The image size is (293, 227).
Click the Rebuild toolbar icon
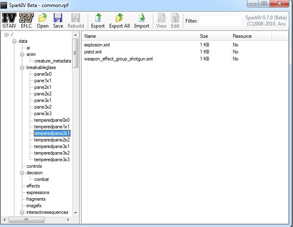tap(76, 21)
